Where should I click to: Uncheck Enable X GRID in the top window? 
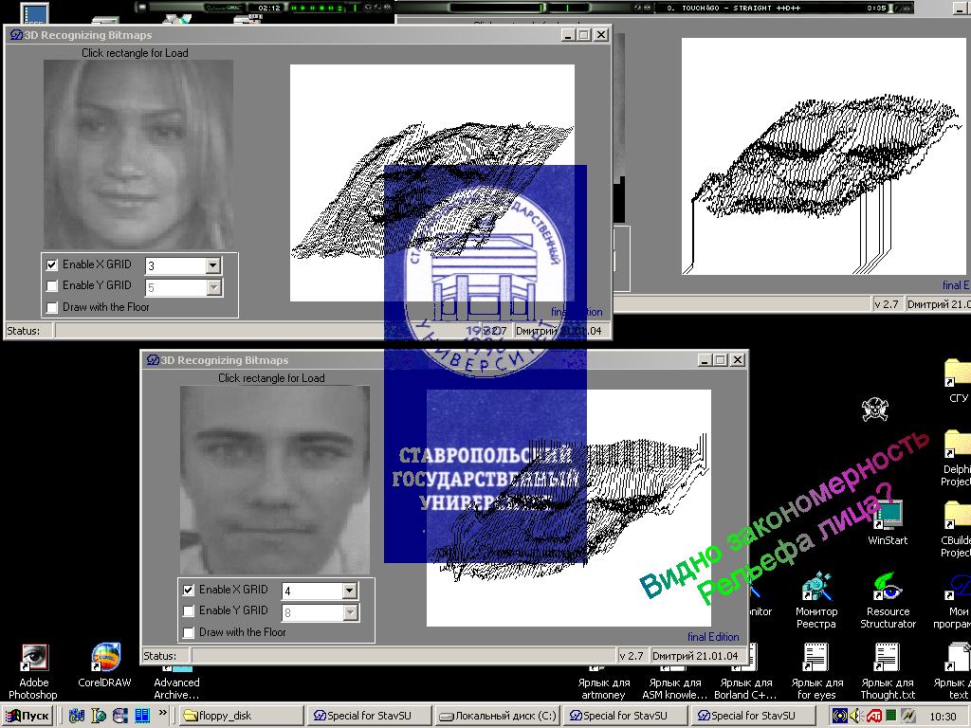(52, 265)
